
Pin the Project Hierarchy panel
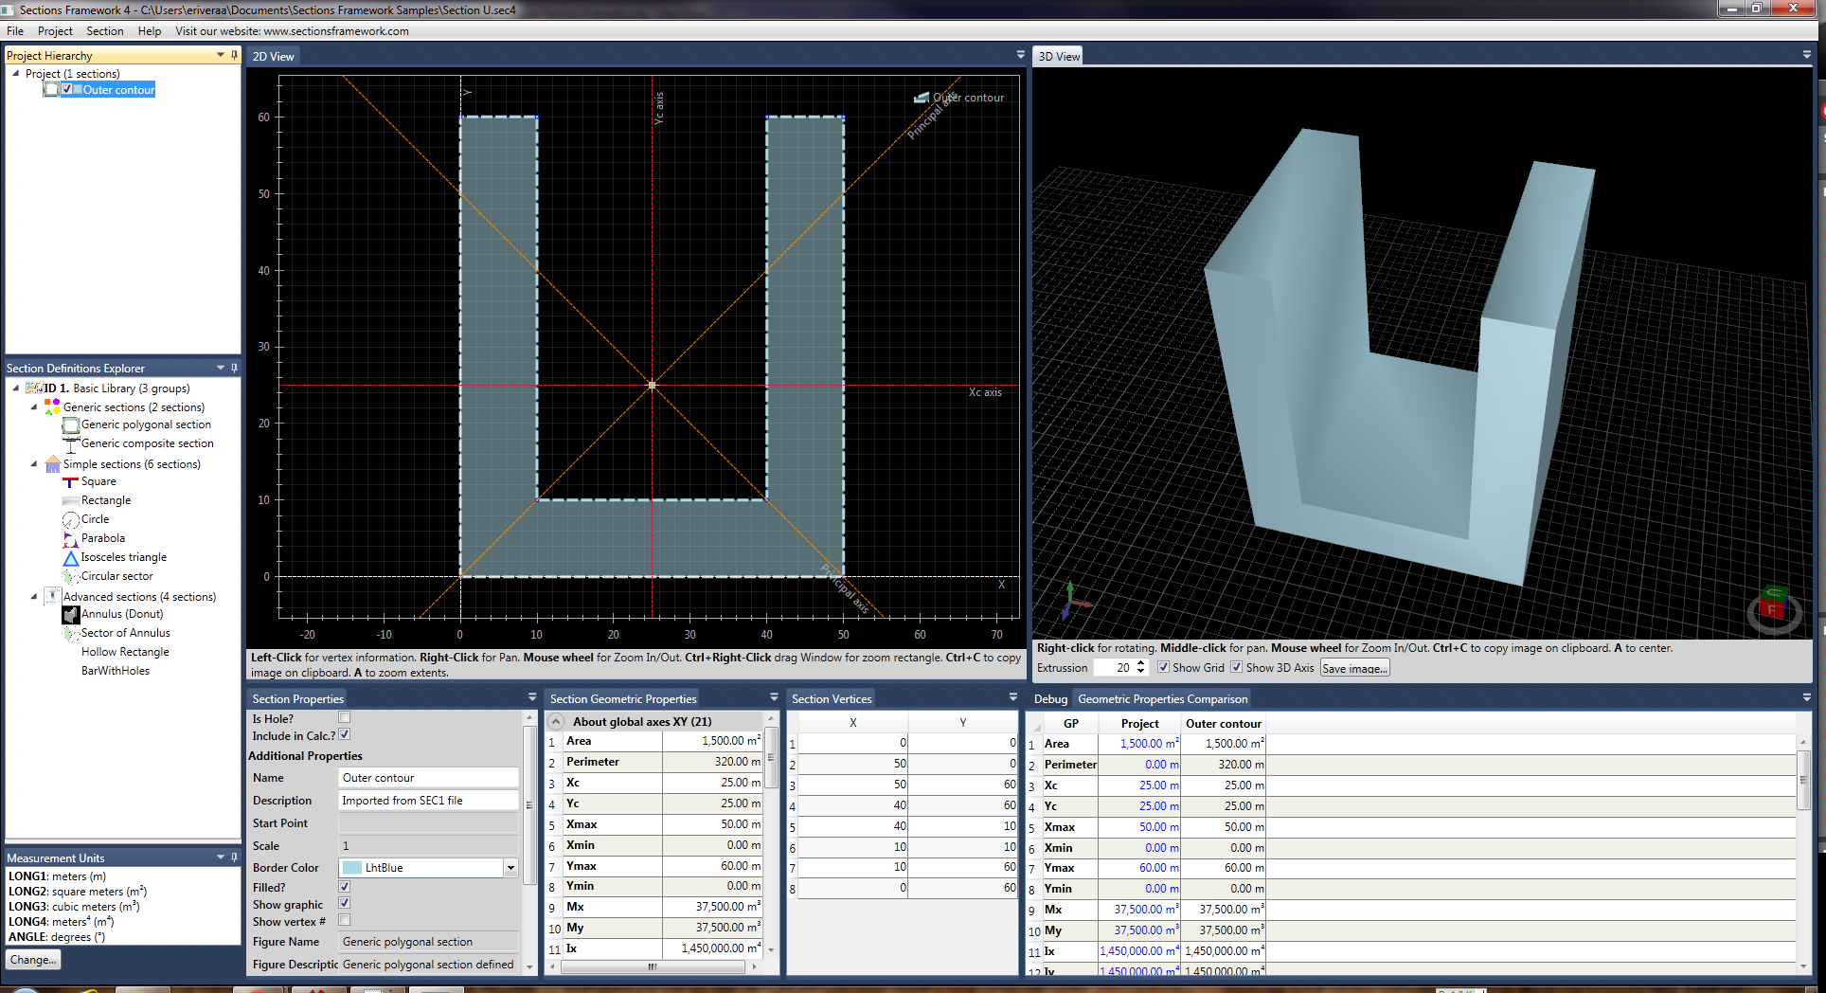(234, 55)
